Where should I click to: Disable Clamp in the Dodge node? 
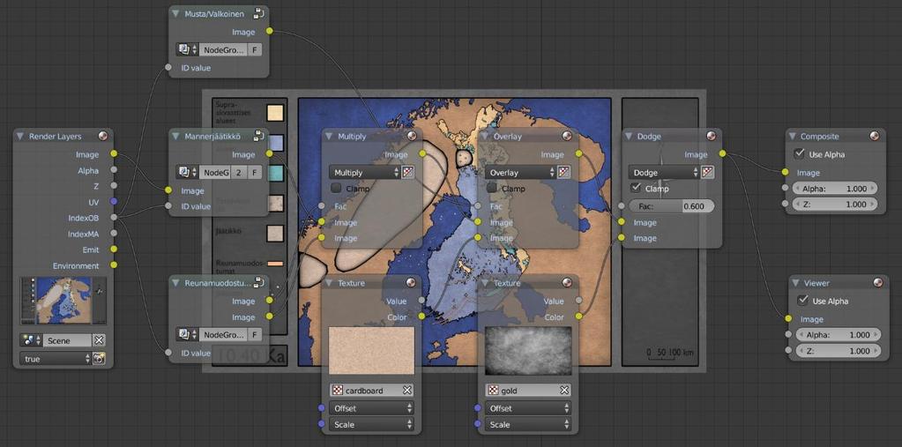point(636,188)
